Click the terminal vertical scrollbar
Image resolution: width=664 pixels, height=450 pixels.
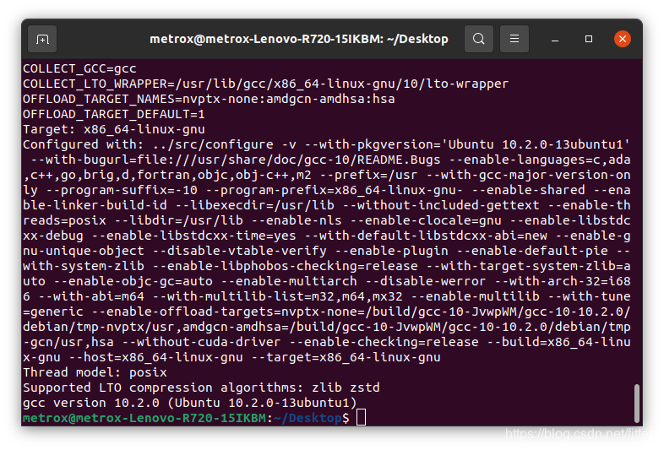coord(636,403)
